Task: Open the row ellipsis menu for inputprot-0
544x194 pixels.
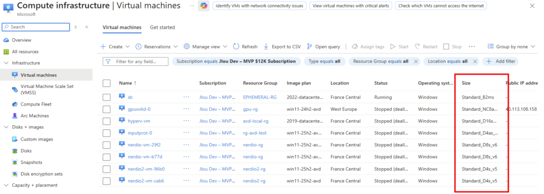Action: [x=186, y=133]
